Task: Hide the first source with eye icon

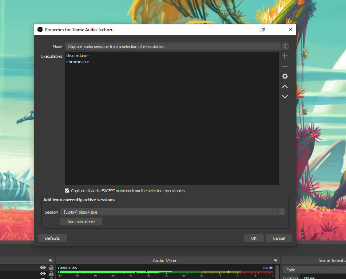Action: (x=43, y=267)
